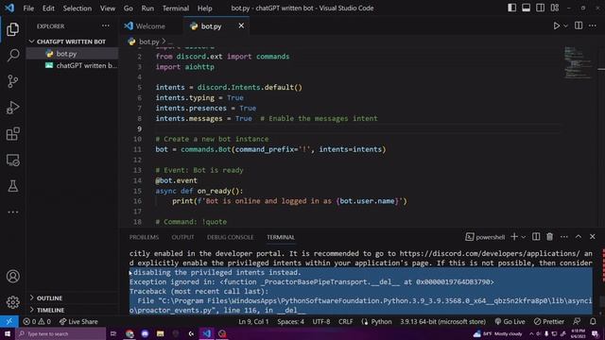Run the Python file
Viewport: 605px width, 340px height.
click(x=557, y=25)
